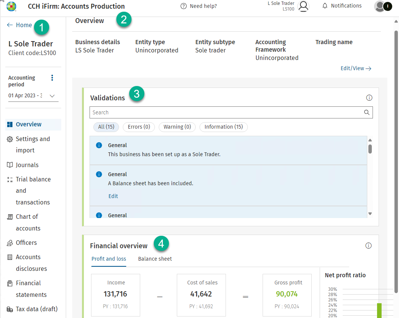Screen dimensions: 399x318
Task: Open Accounting period three-dot menu
Action: point(52,78)
